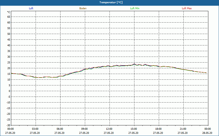Click the 28.05.20 end date label
The width and height of the screenshot is (219, 136).
tap(207, 133)
